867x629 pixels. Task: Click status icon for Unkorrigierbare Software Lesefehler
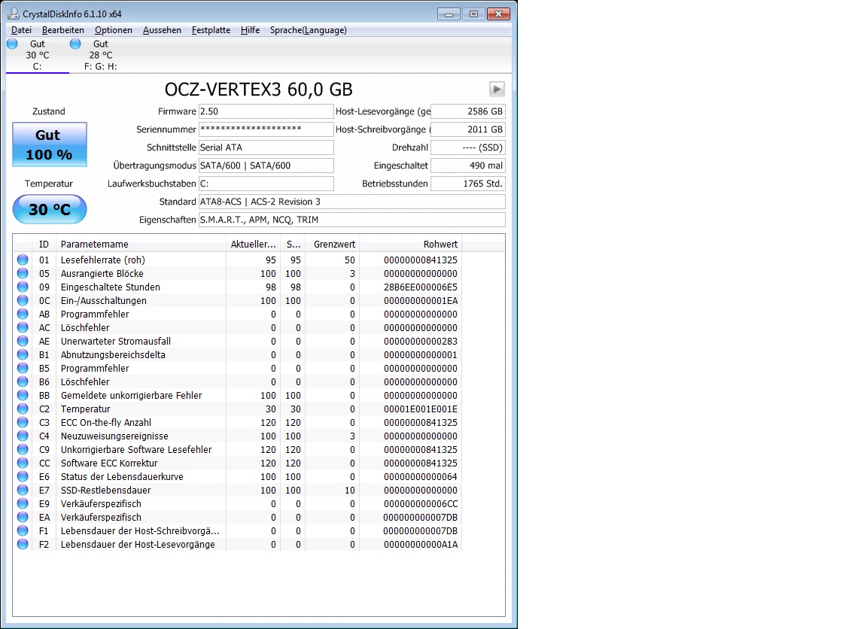23,449
